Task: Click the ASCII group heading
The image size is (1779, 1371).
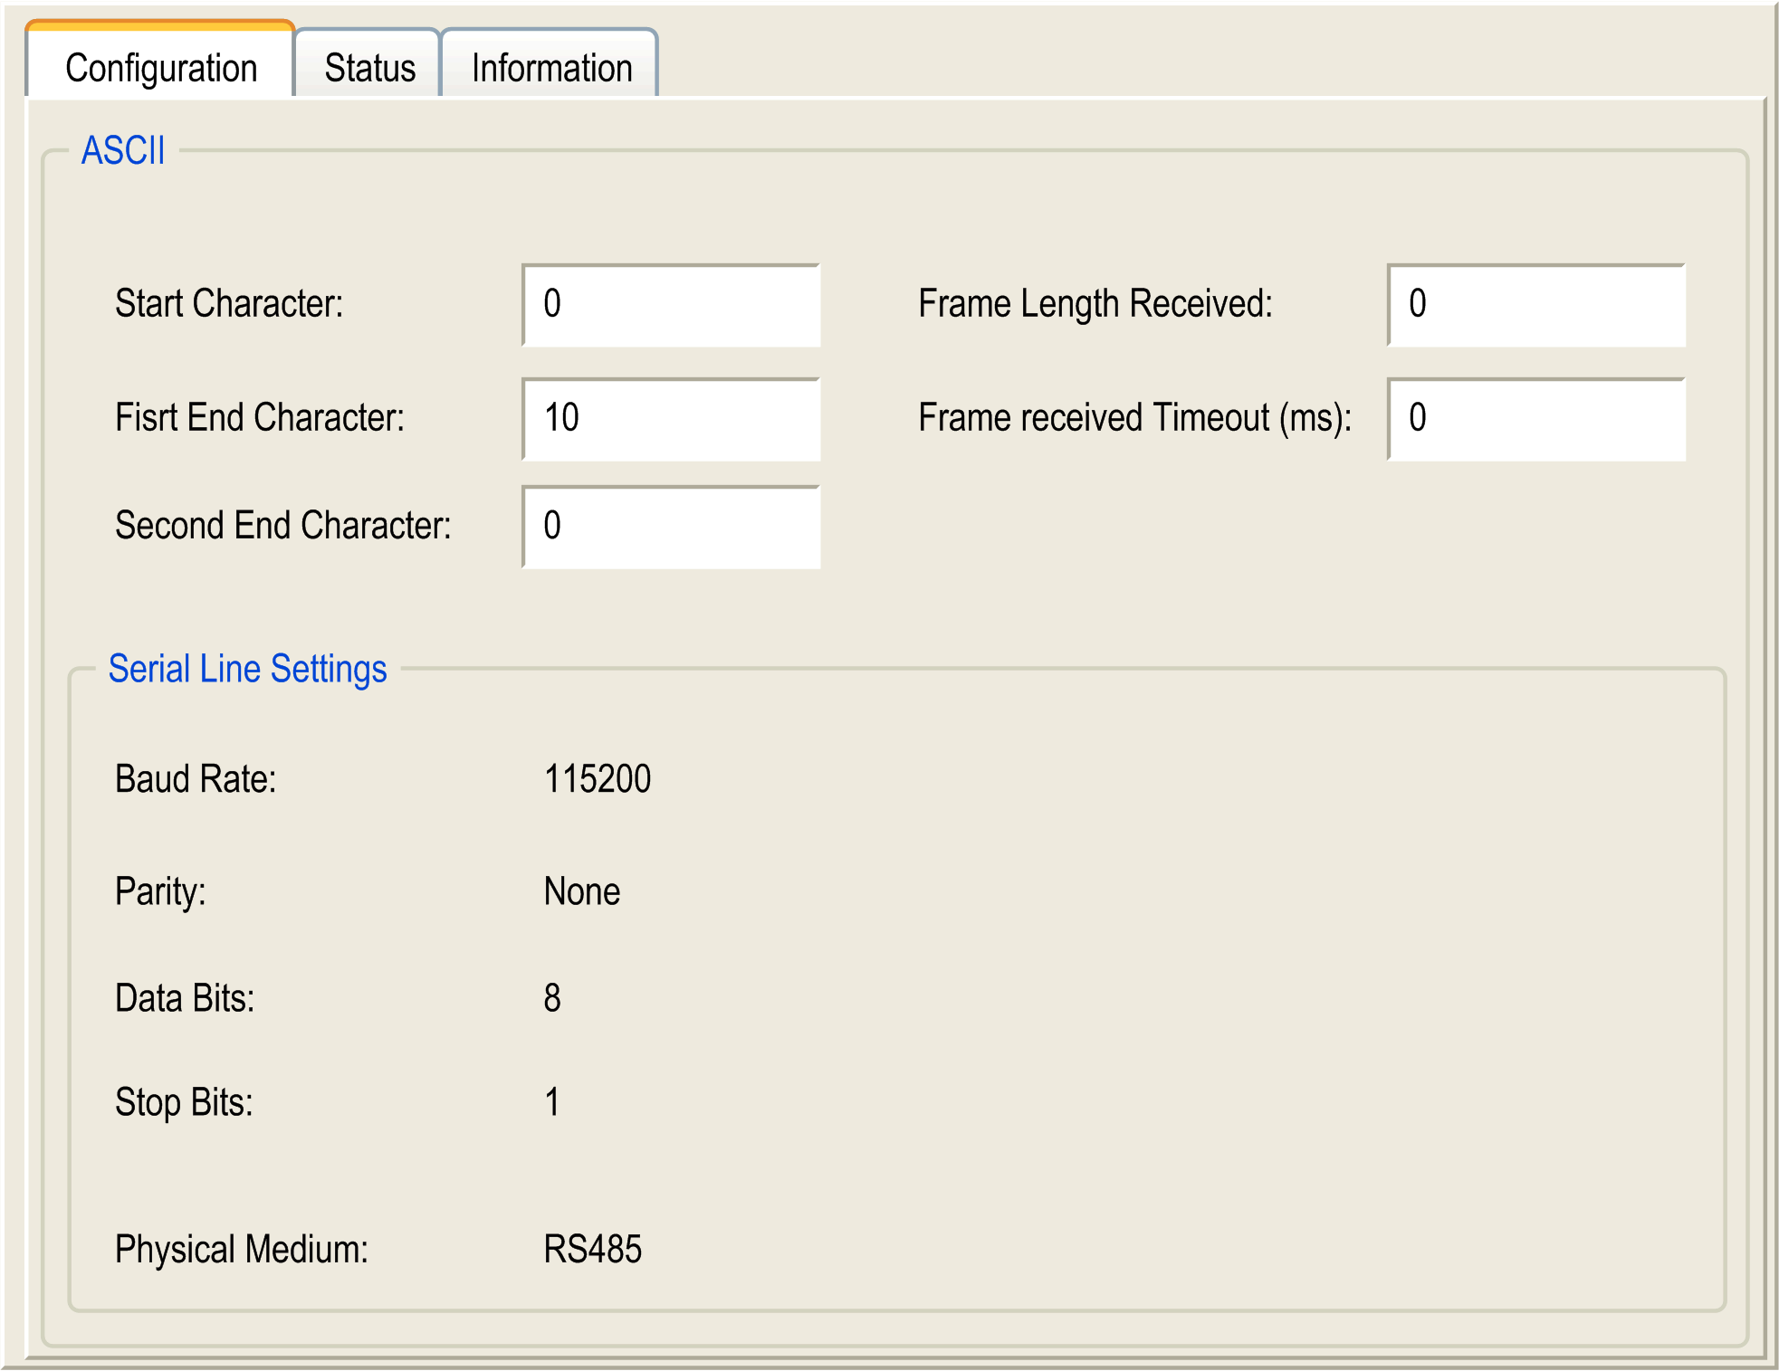Action: (x=123, y=150)
